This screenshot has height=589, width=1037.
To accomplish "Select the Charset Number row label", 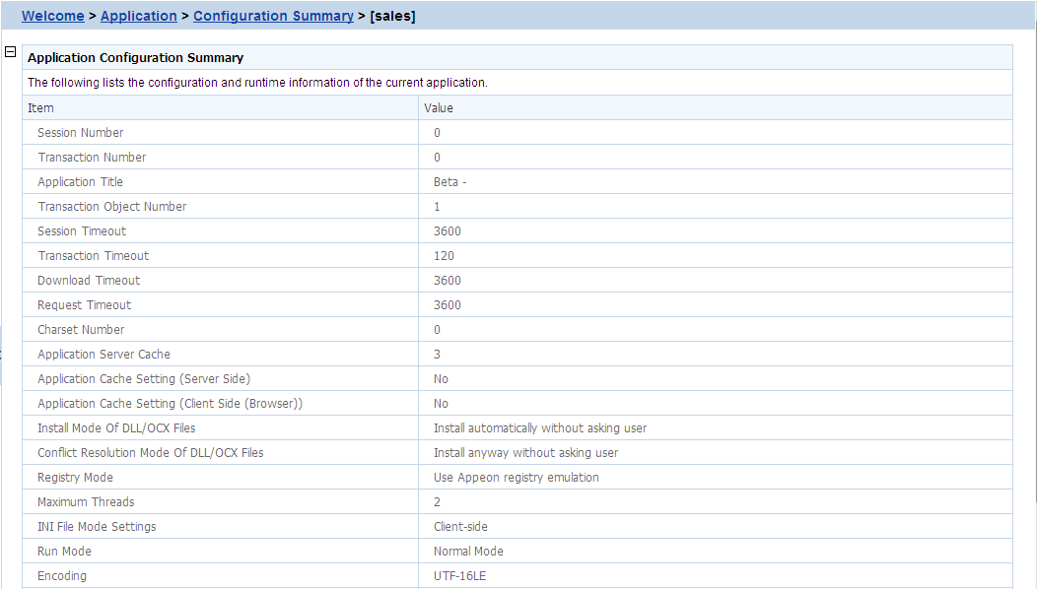I will tap(81, 329).
